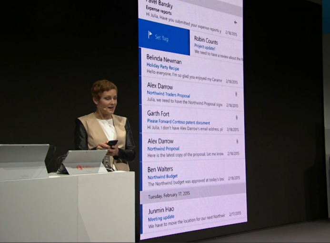Click preview 'Hi Julia, I don't have Alex Darrow's email'
The image size is (330, 243).
[x=185, y=128]
